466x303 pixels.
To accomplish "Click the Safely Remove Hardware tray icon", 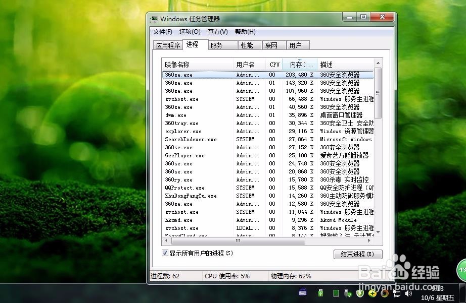I will [348, 293].
